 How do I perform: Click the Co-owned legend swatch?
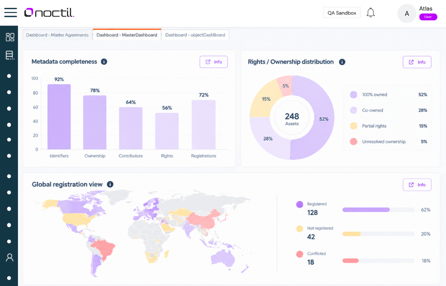pos(354,110)
